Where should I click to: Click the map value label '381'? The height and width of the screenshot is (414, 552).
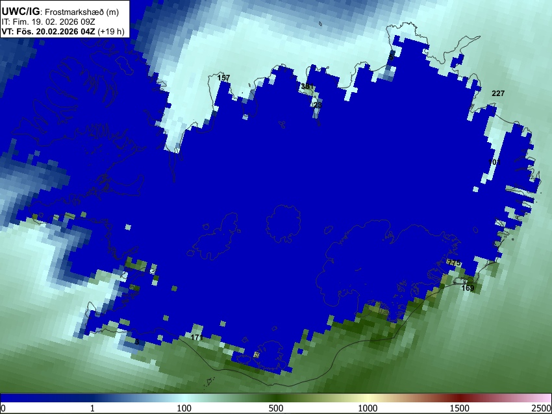[307, 86]
